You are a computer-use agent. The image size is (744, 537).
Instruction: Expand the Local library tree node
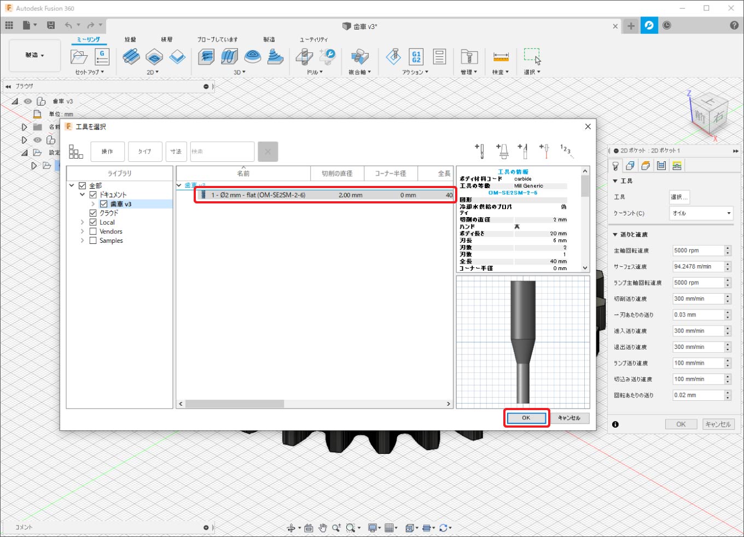tap(82, 223)
